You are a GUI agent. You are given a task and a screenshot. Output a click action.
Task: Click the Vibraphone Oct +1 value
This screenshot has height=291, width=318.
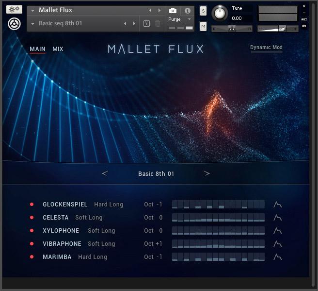click(x=153, y=244)
